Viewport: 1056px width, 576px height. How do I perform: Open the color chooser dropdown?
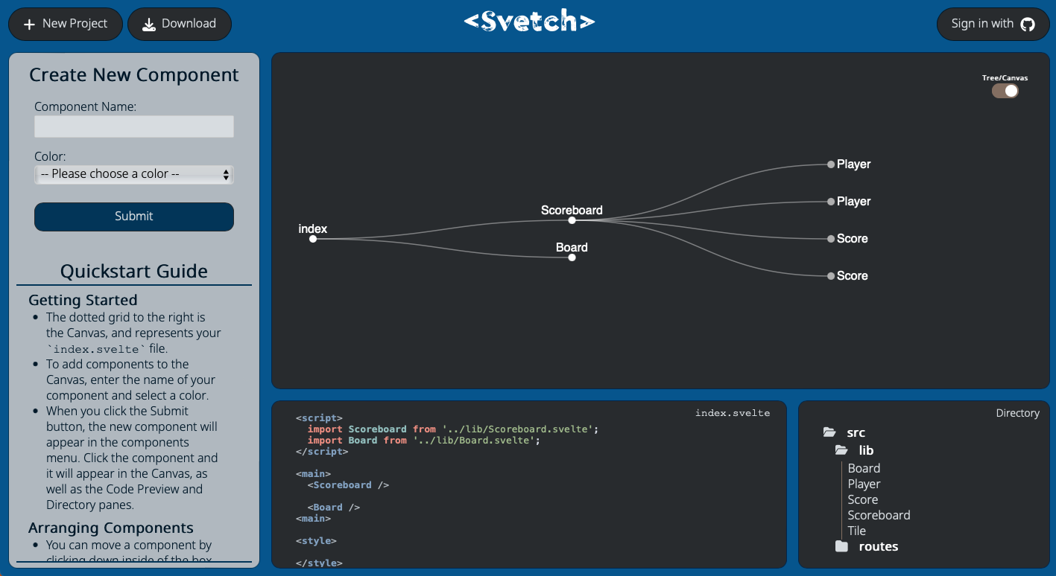point(134,174)
